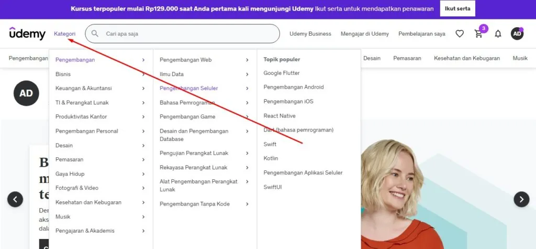Expand chevron next to Fotografi & Video
This screenshot has height=249, width=536.
pyautogui.click(x=143, y=188)
